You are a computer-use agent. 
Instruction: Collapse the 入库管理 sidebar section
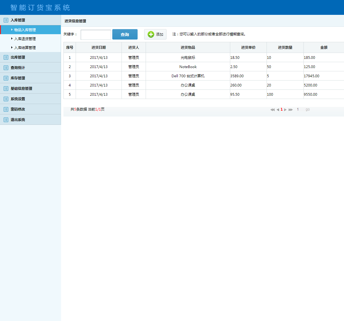[18, 20]
